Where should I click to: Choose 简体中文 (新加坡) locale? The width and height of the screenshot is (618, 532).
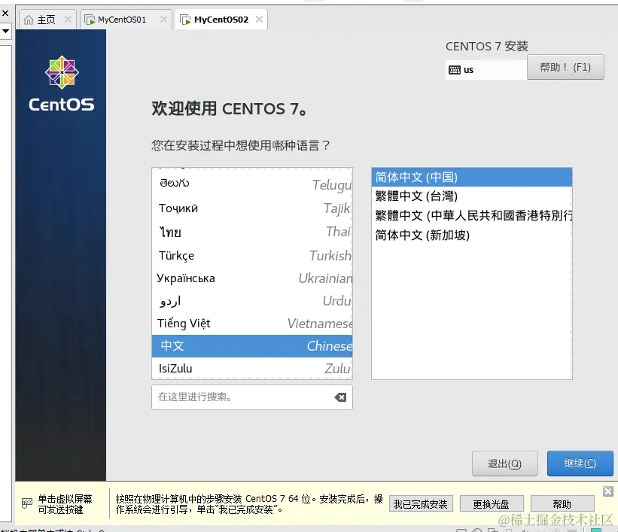coord(471,235)
